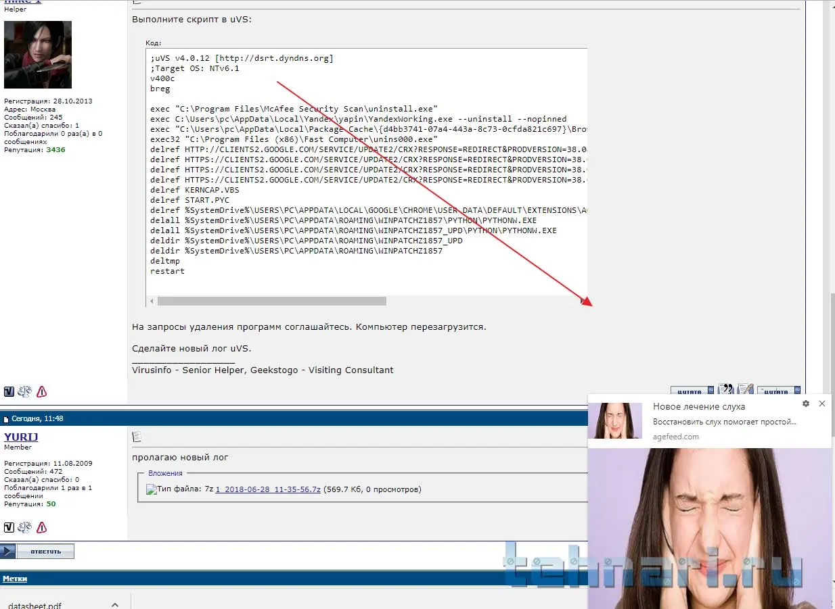Click 'Регистрация: 11.08.2009' under YURIJ
This screenshot has width=835, height=609.
(48, 464)
